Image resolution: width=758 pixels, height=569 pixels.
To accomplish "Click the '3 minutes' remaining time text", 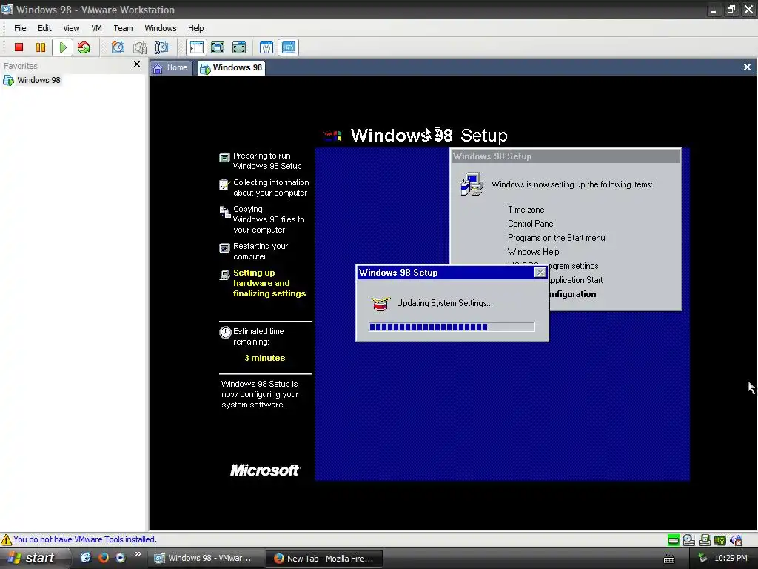I will click(x=264, y=358).
